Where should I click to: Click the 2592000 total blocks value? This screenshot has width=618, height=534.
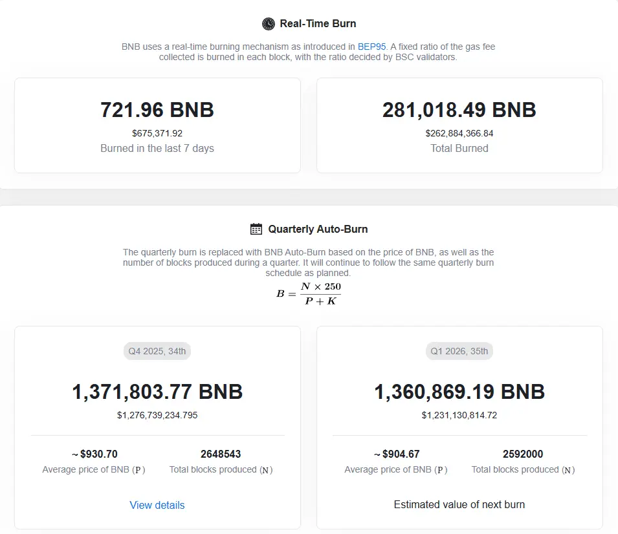[523, 454]
